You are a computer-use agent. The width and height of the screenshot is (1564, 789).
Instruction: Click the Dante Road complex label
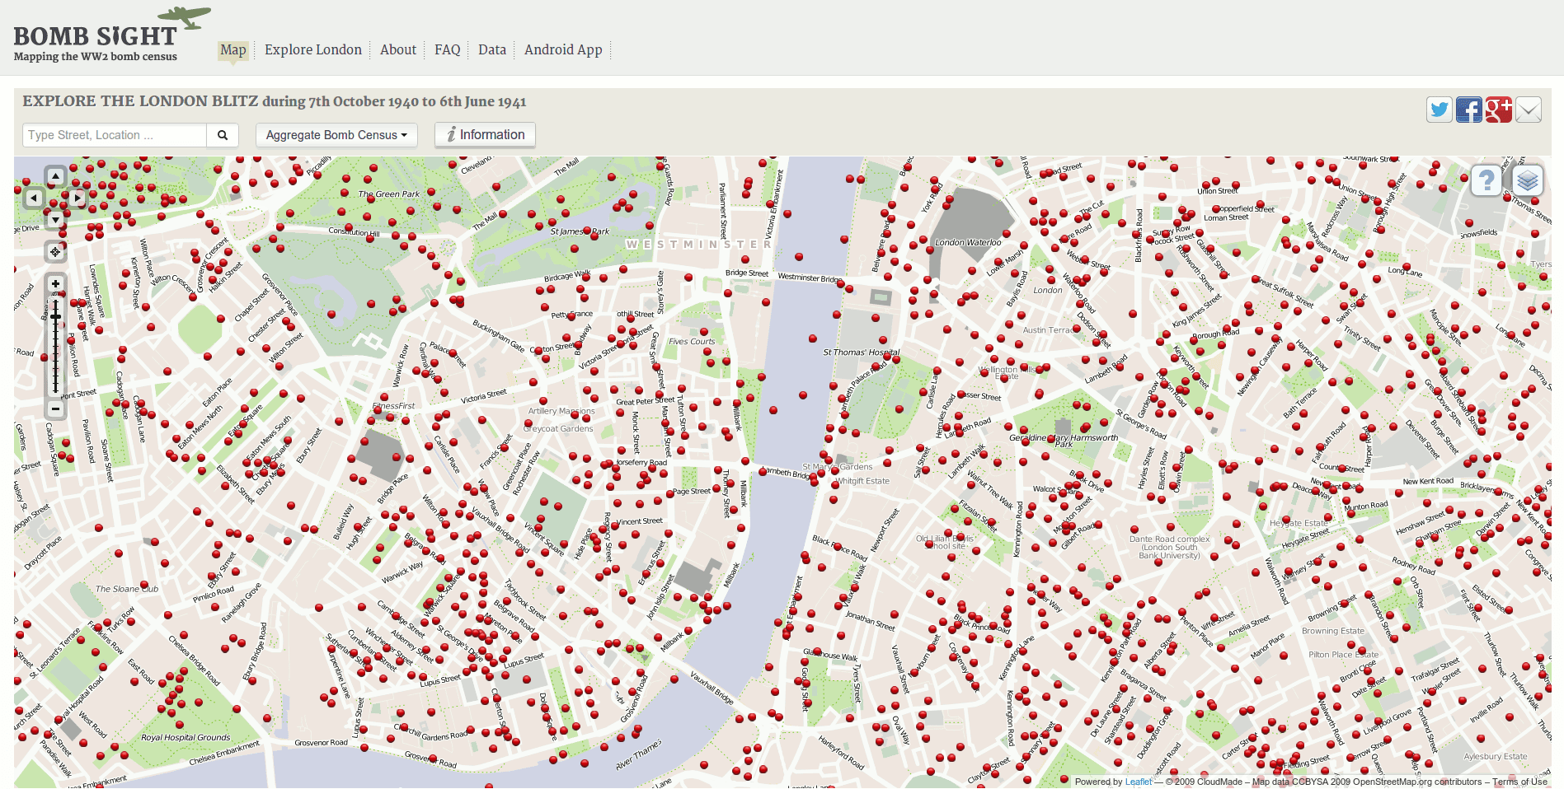(x=1170, y=547)
